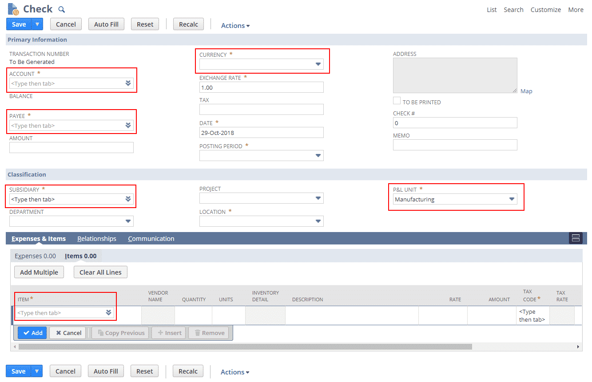The width and height of the screenshot is (592, 382).
Task: Click the top Save button
Action: coord(19,24)
